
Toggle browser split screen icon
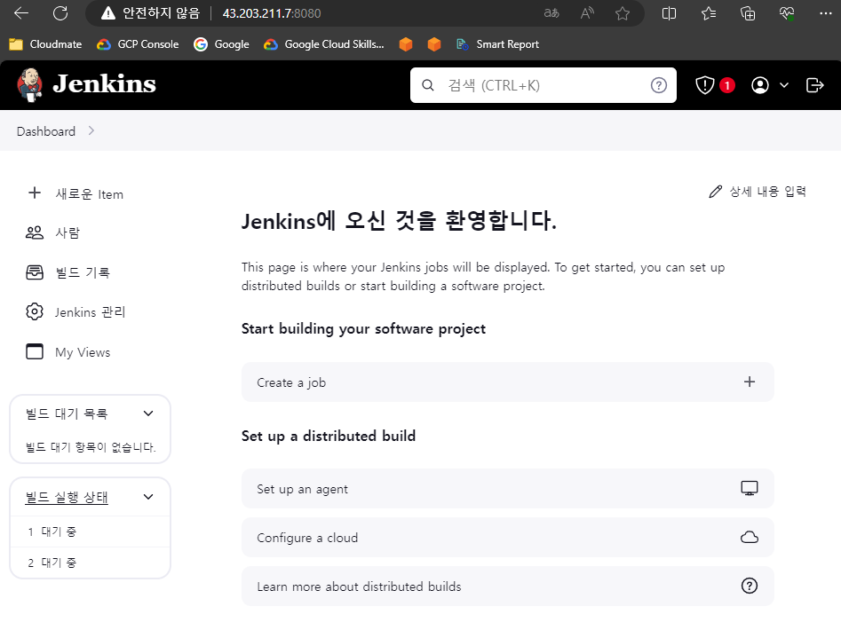click(669, 13)
